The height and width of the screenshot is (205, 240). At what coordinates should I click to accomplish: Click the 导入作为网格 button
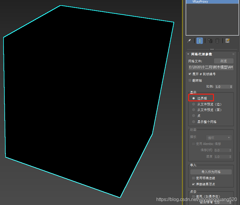pyautogui.click(x=211, y=172)
